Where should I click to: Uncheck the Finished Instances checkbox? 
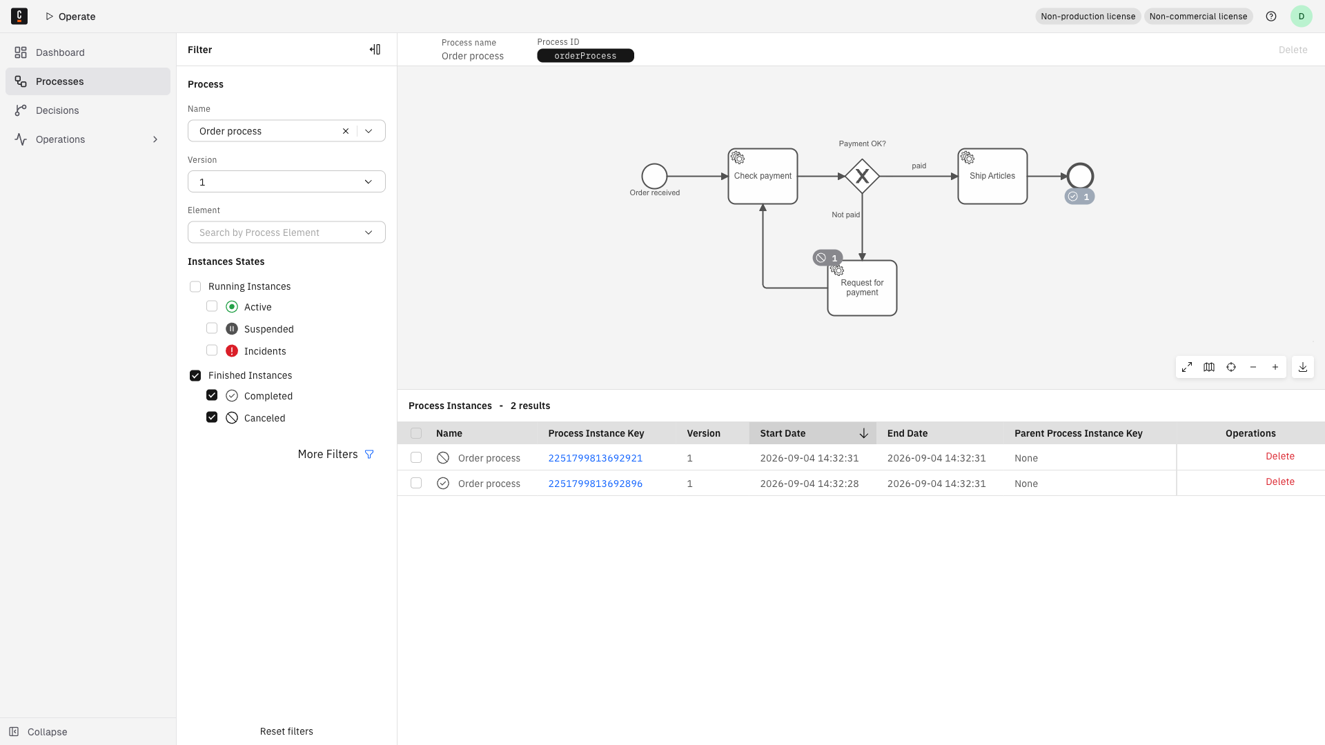pos(195,375)
